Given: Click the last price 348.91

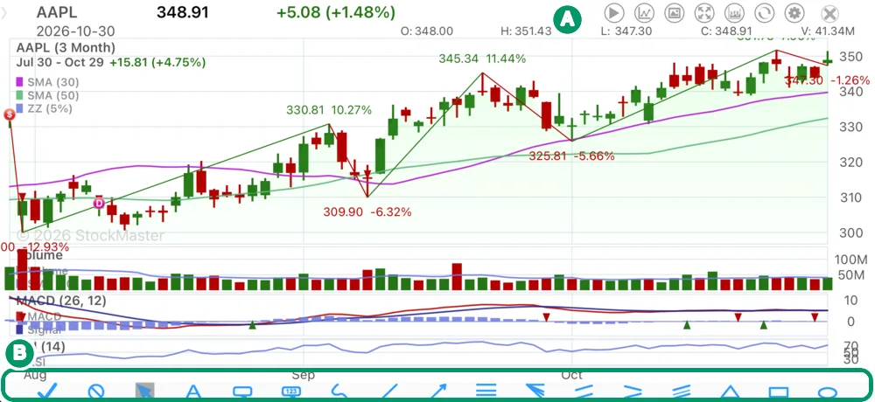Looking at the screenshot, I should (x=183, y=12).
